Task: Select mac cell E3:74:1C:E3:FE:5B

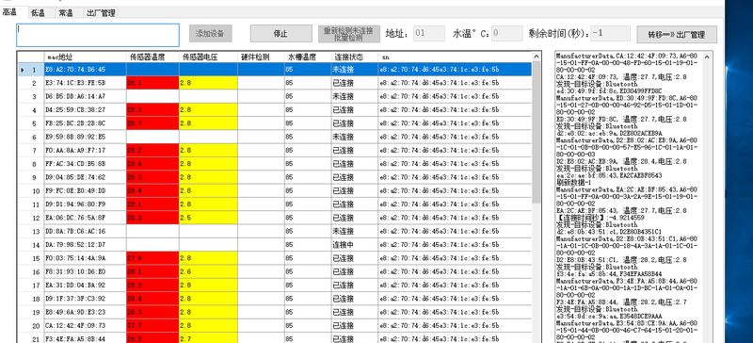Action: click(85, 83)
